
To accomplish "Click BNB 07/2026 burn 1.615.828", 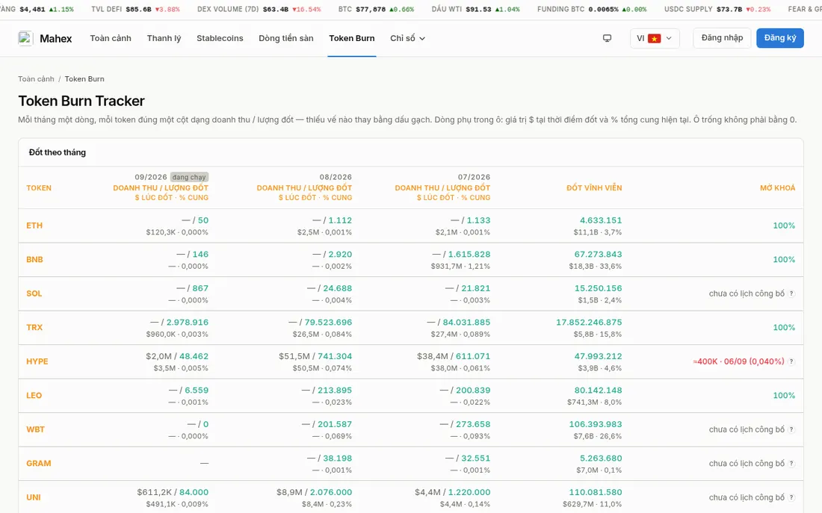I will coord(469,255).
